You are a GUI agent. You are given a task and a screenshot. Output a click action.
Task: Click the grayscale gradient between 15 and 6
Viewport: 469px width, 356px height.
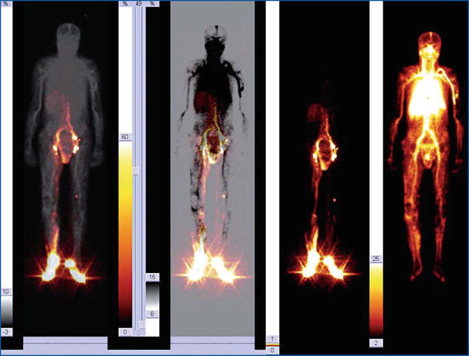(x=153, y=296)
